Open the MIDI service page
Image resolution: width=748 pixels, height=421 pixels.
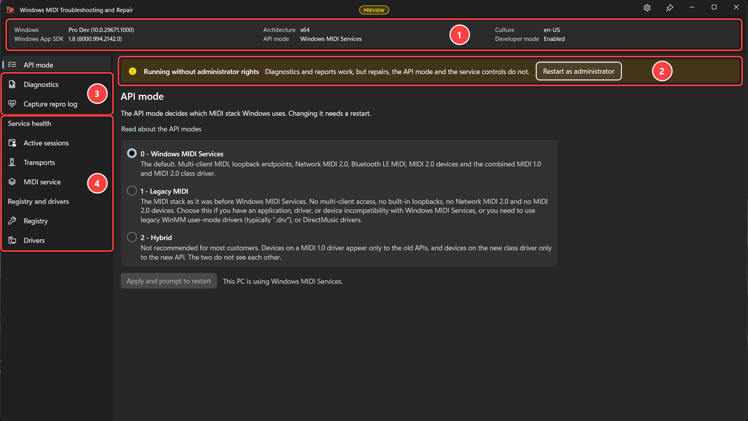(56, 182)
